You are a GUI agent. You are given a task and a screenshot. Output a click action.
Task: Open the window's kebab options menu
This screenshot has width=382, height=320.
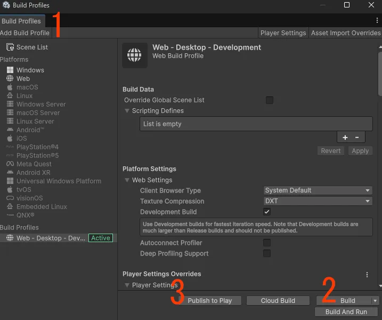coord(377,20)
